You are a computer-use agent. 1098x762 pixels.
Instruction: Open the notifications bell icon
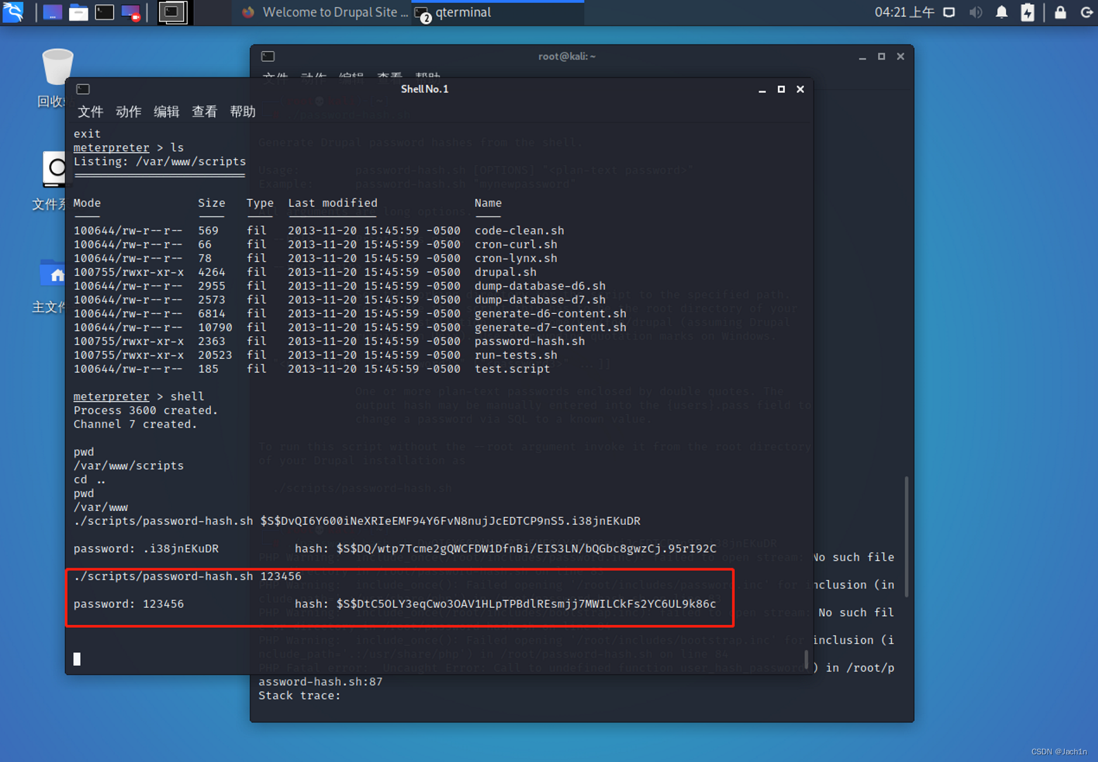(1001, 12)
